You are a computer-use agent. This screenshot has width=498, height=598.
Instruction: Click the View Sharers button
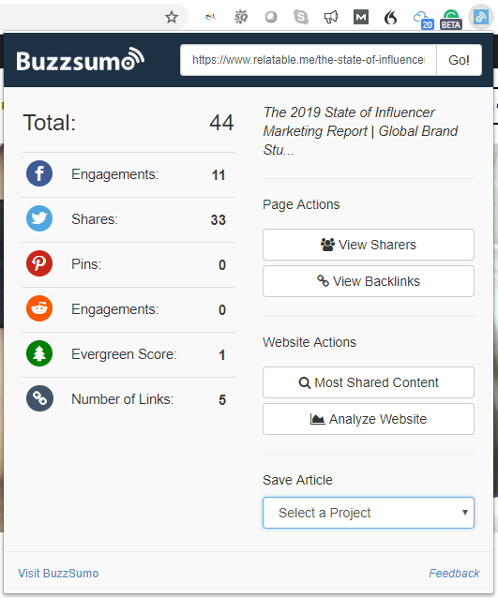point(369,245)
